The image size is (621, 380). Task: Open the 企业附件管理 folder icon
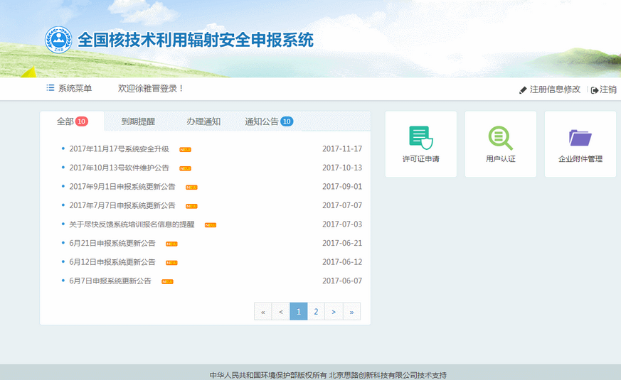[x=580, y=137]
